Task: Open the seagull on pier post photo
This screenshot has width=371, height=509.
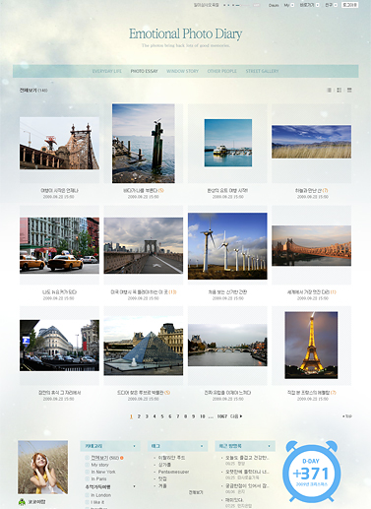Action: pos(144,144)
